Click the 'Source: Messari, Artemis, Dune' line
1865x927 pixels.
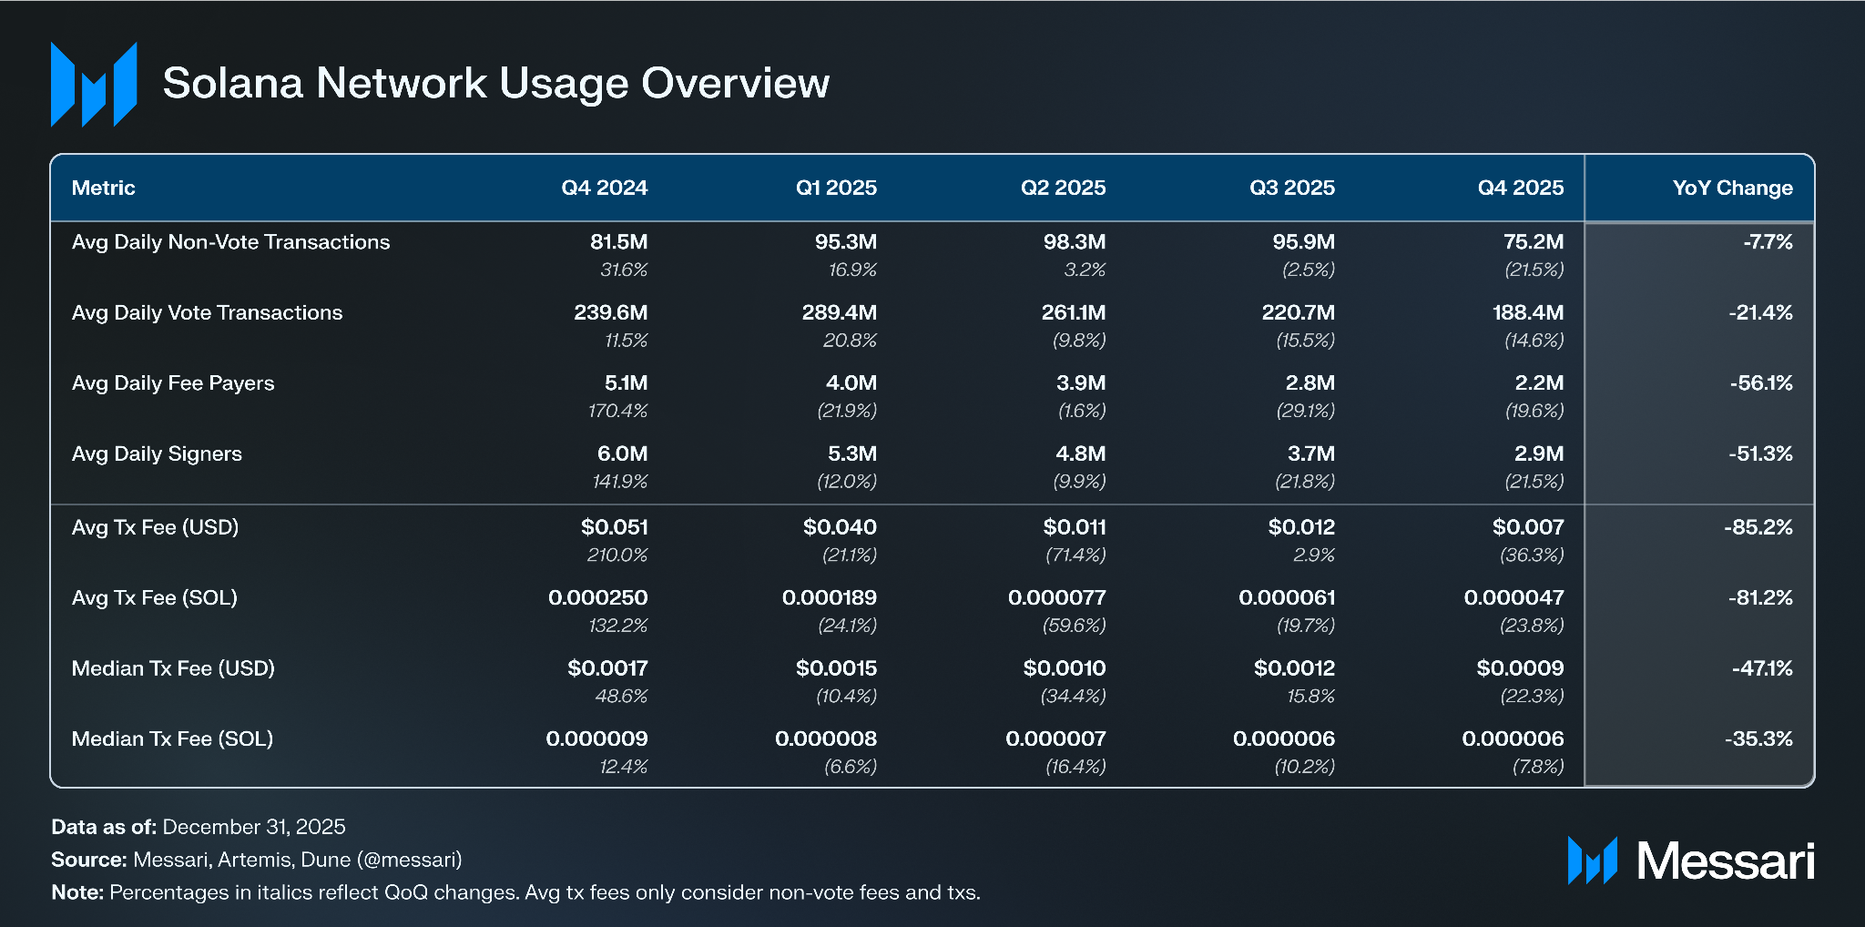[x=257, y=860]
